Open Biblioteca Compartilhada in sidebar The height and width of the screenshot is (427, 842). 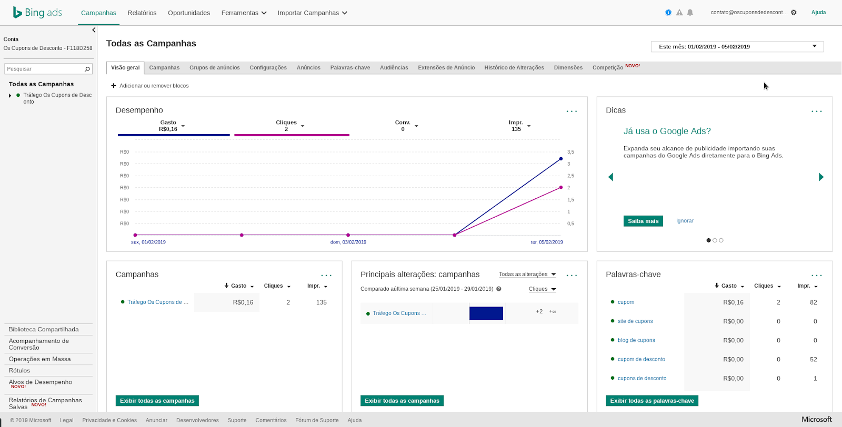44,330
